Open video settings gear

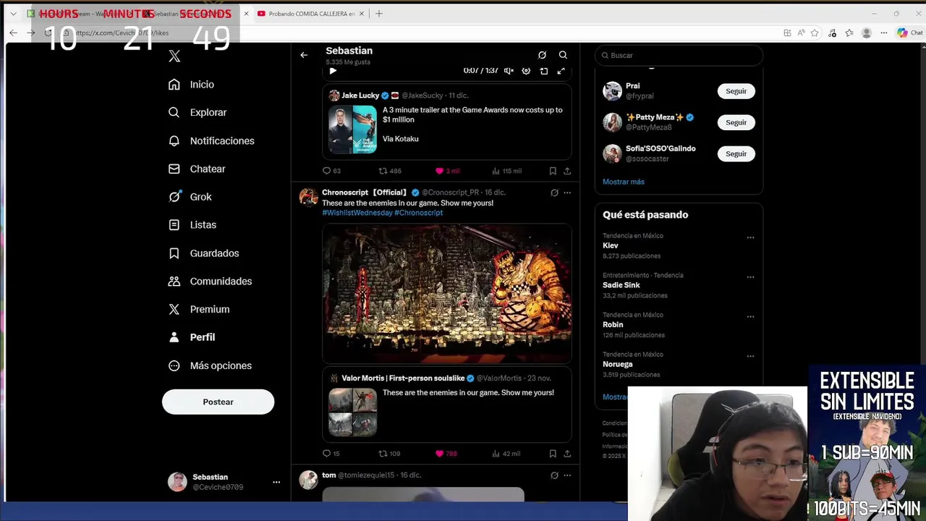tap(526, 71)
